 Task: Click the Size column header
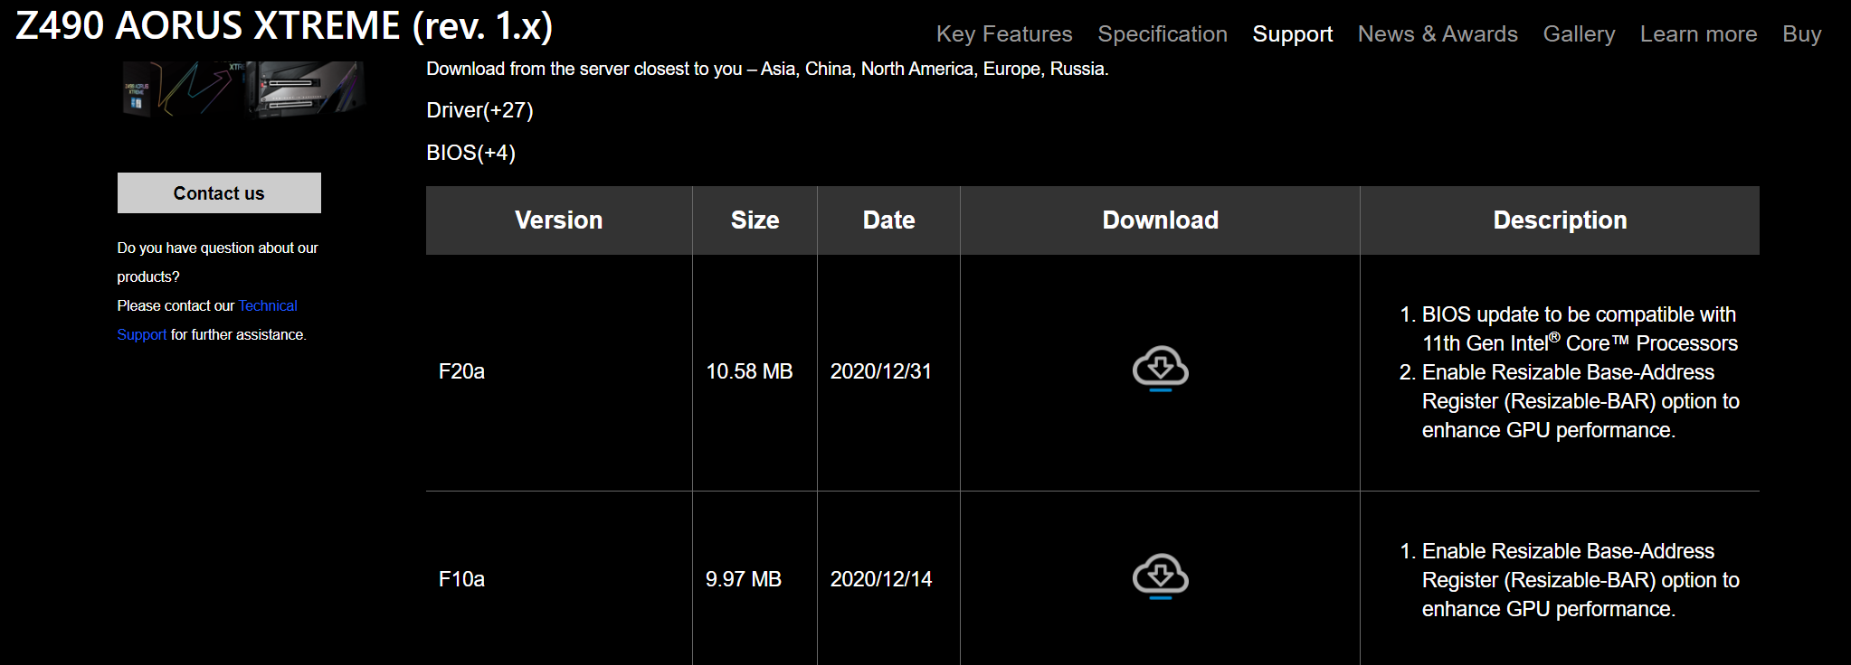pyautogui.click(x=755, y=220)
